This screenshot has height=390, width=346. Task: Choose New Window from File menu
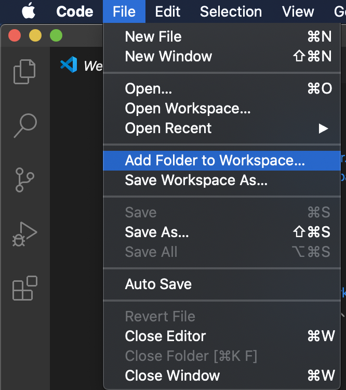pos(222,56)
